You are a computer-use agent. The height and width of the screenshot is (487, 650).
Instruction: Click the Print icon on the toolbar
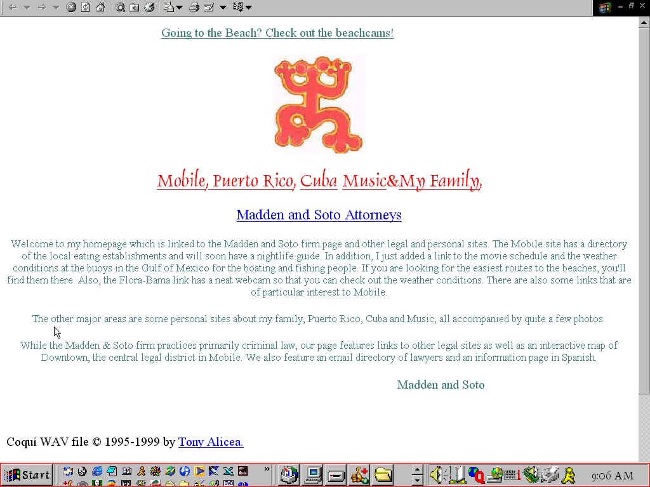(x=195, y=8)
